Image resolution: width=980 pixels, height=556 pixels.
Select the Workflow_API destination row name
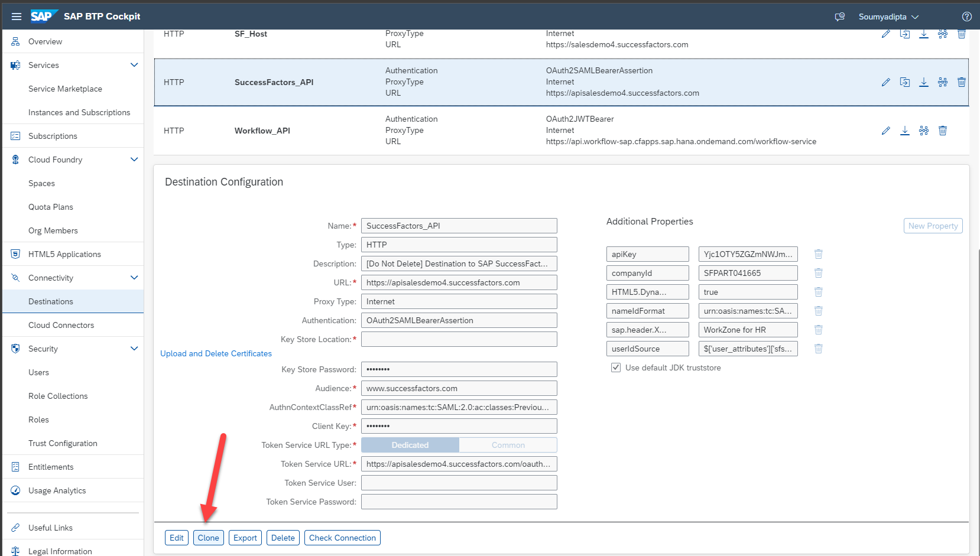(x=262, y=131)
